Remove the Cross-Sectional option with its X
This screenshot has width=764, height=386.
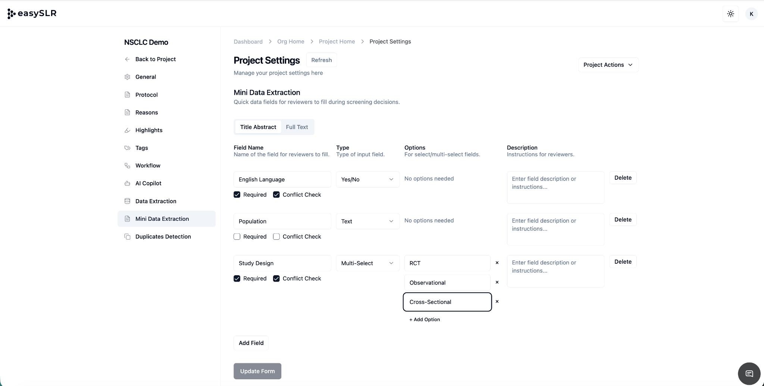point(497,301)
